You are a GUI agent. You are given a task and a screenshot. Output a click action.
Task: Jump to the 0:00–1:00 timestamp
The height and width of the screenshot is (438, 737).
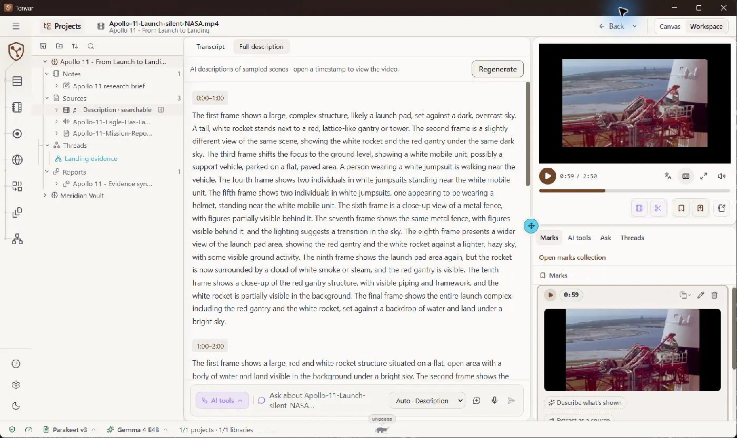210,98
